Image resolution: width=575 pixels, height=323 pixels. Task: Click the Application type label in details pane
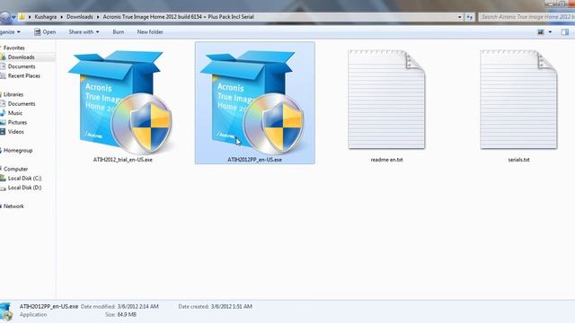coord(33,315)
